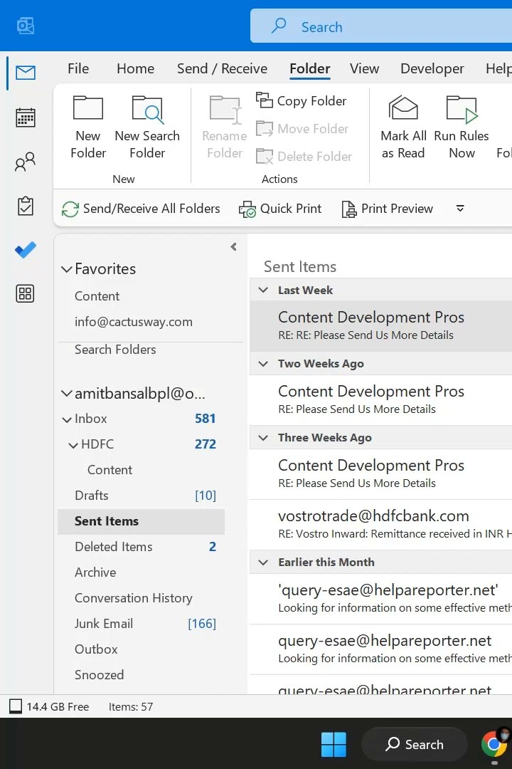512x769 pixels.
Task: Open the Tasks clipboard icon
Action: 26,206
